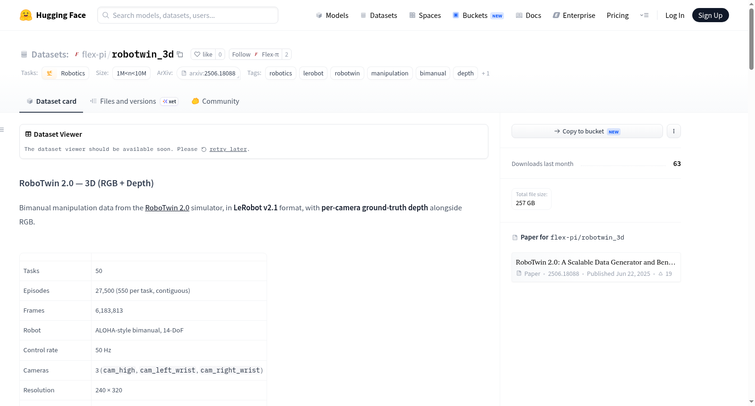Click the paper file icon next to 'Paper for'
Image resolution: width=755 pixels, height=406 pixels.
tap(515, 237)
